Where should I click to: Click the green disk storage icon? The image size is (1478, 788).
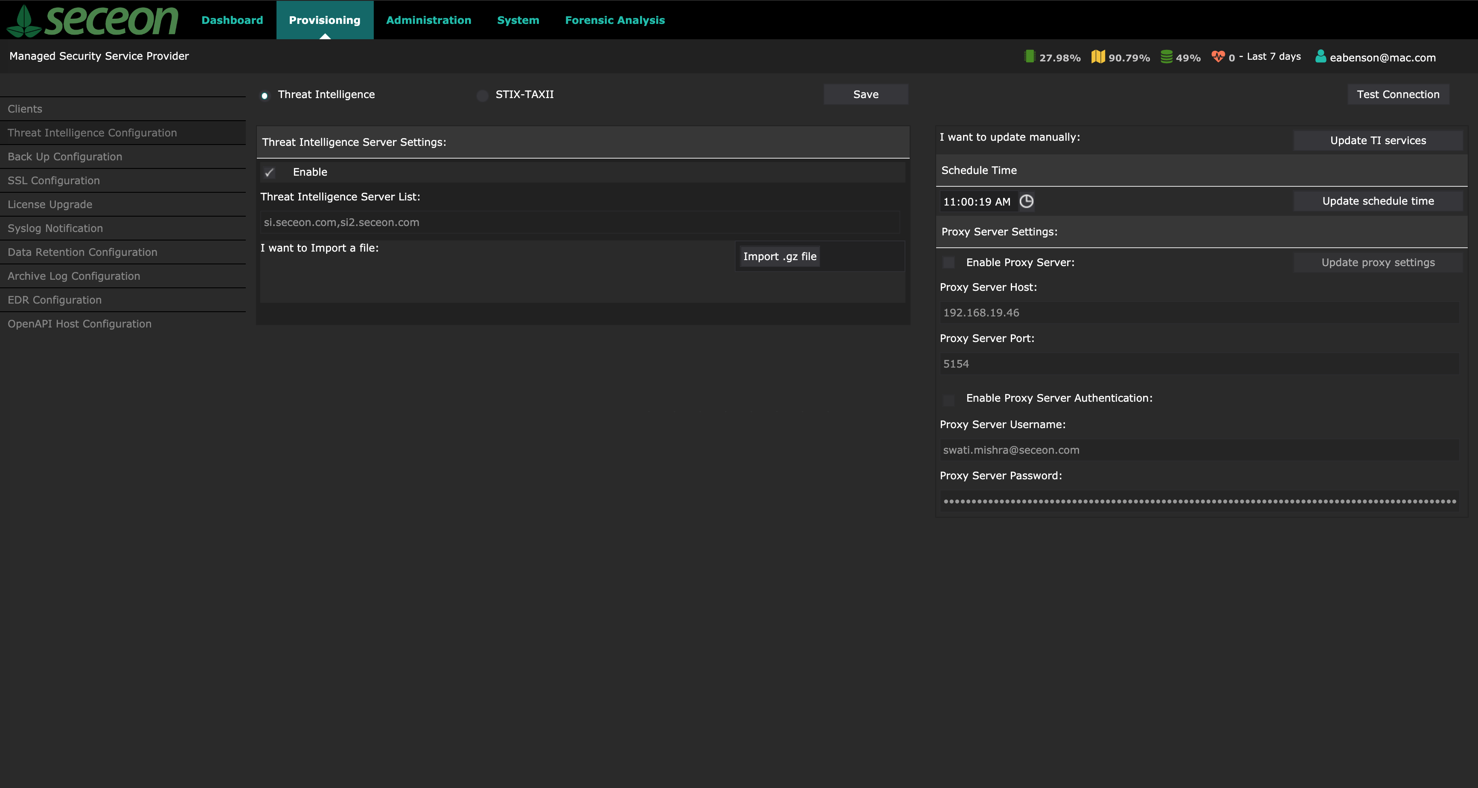point(1166,56)
